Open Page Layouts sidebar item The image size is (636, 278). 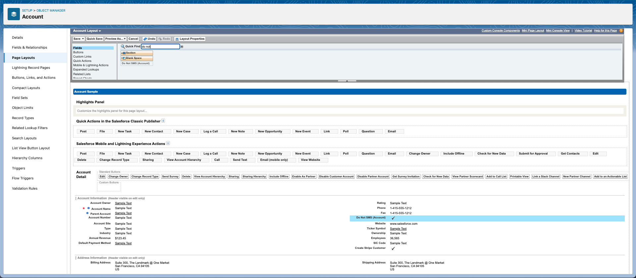35,58
